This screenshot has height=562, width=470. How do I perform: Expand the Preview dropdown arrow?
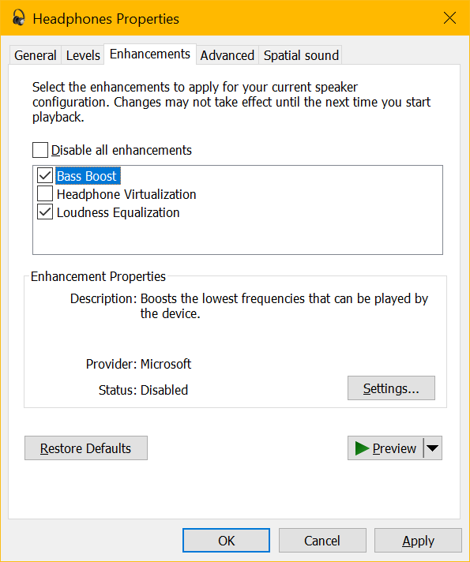coord(433,448)
